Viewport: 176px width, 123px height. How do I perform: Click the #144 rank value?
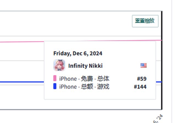tap(140, 87)
